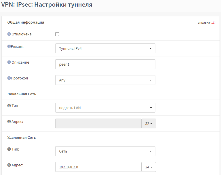Image resolution: width=221 pixels, height=175 pixels.
Task: Click info icon next to Отключена
Action: [x=9, y=34]
